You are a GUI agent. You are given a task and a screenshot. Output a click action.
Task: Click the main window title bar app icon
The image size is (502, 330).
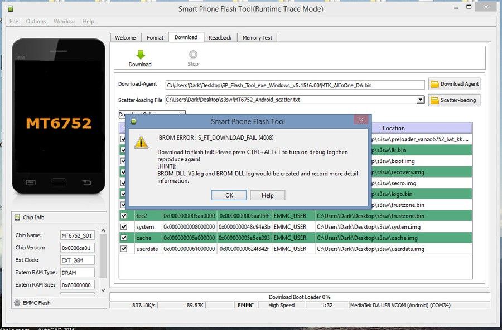[x=11, y=8]
